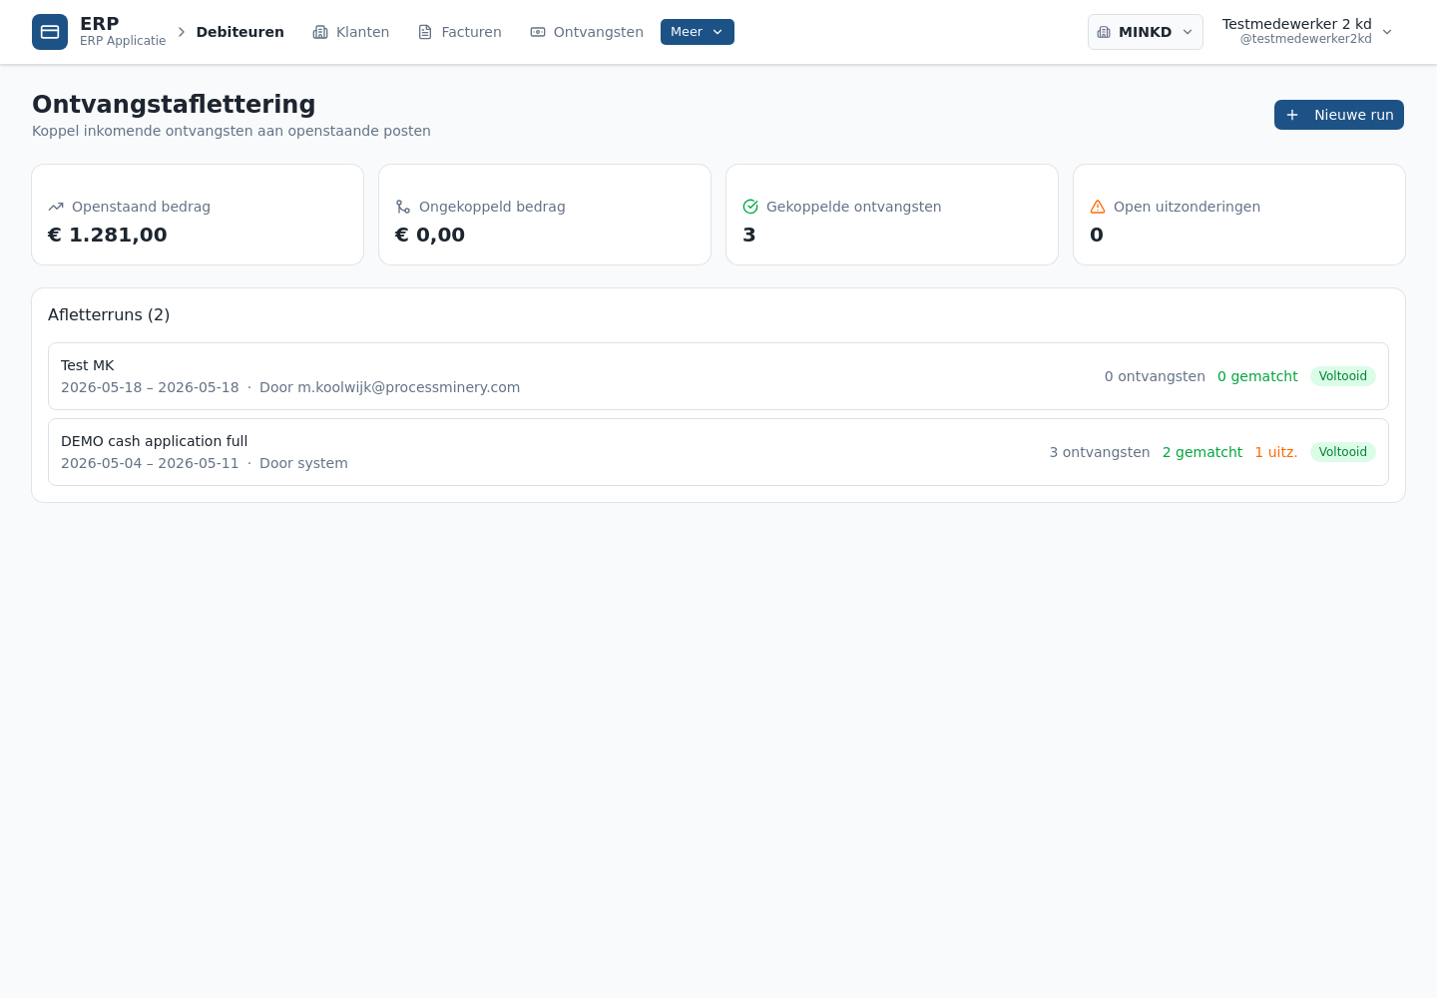Click the Klanten building icon

coord(320,32)
